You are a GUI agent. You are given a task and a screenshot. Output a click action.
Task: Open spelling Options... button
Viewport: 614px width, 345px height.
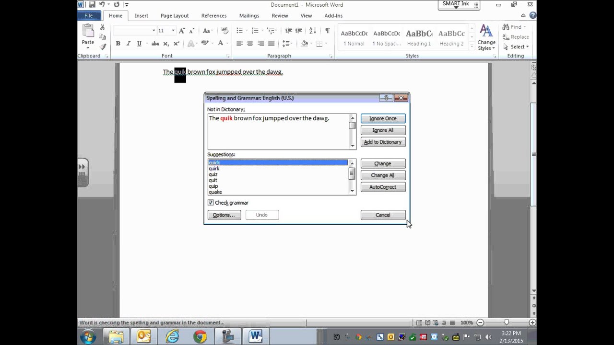tap(224, 215)
